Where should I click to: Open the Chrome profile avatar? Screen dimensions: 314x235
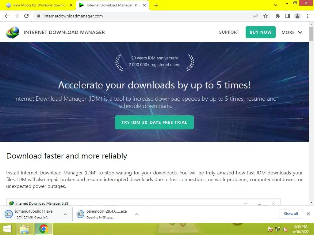coord(297,16)
